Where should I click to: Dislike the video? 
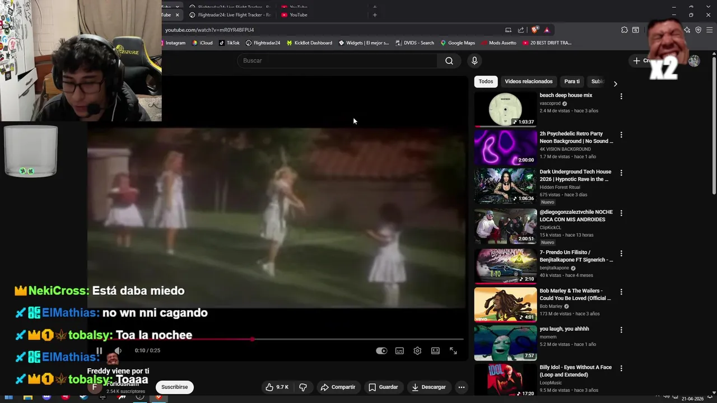point(303,387)
